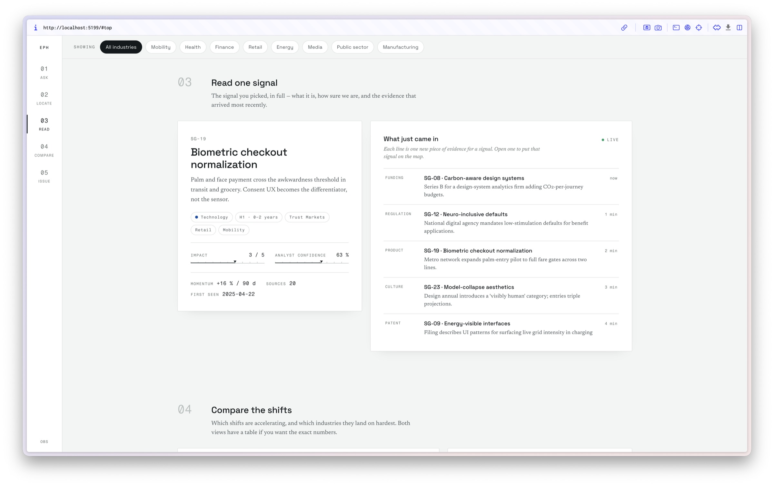Click the image capture icon with flower
774x486 pixels.
pos(647,28)
